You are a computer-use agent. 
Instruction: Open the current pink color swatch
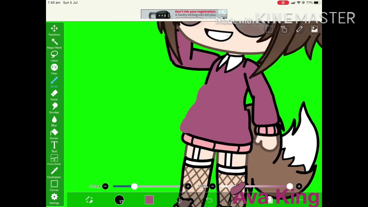[149, 200]
